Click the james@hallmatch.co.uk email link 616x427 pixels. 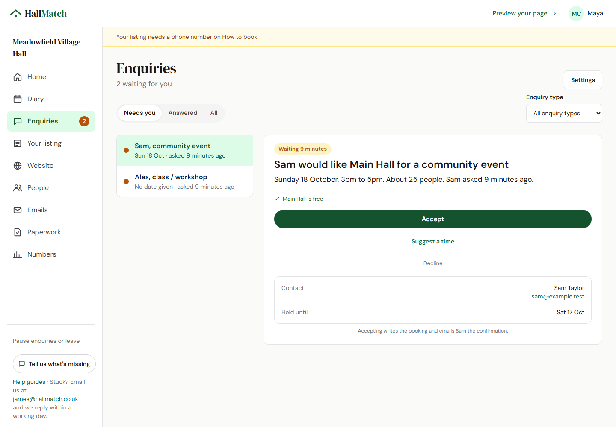coord(45,399)
